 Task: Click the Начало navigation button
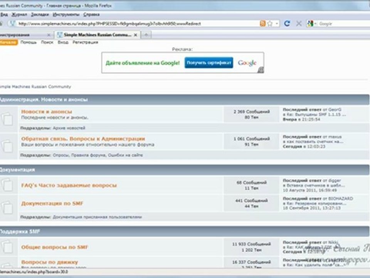(x=8, y=42)
